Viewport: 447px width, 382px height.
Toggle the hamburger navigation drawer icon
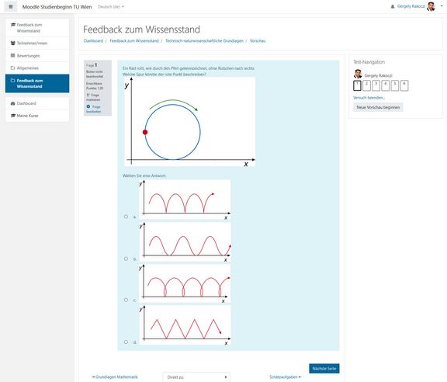pos(11,6)
